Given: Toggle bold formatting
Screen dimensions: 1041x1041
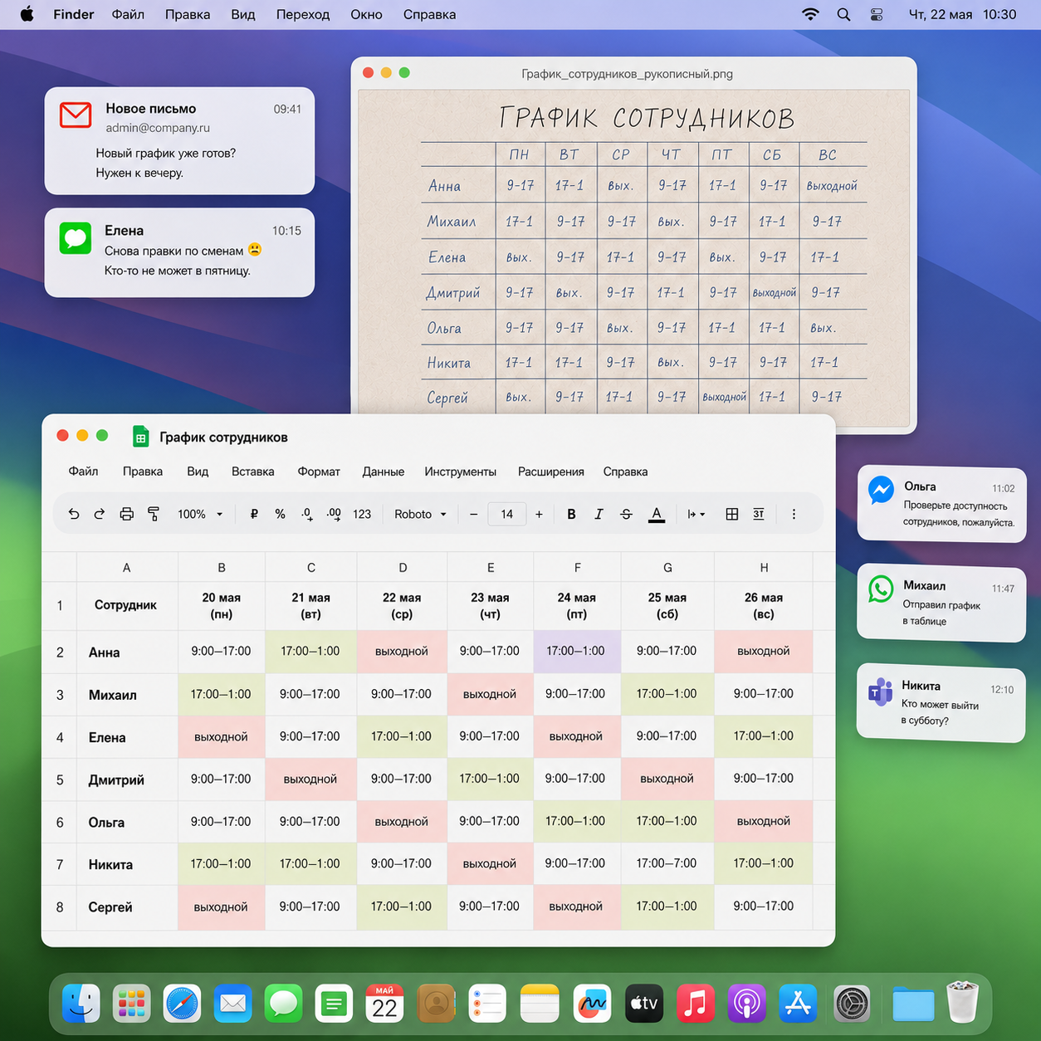Looking at the screenshot, I should (x=571, y=514).
